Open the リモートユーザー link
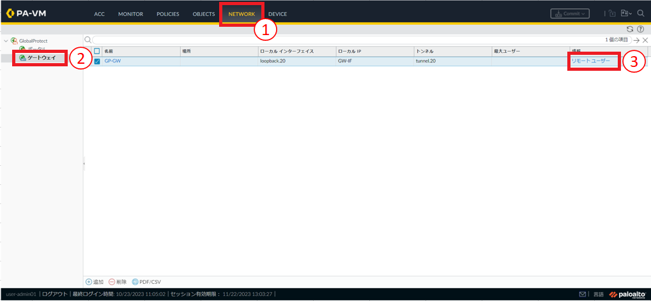Image resolution: width=651 pixels, height=301 pixels. (x=591, y=61)
